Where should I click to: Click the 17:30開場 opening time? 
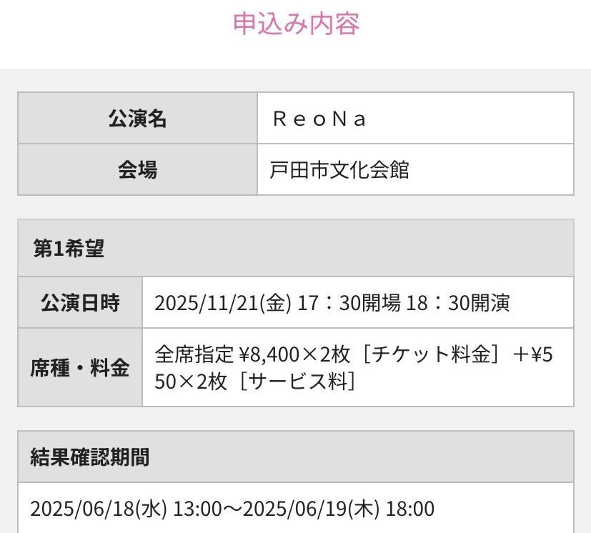coord(349,303)
